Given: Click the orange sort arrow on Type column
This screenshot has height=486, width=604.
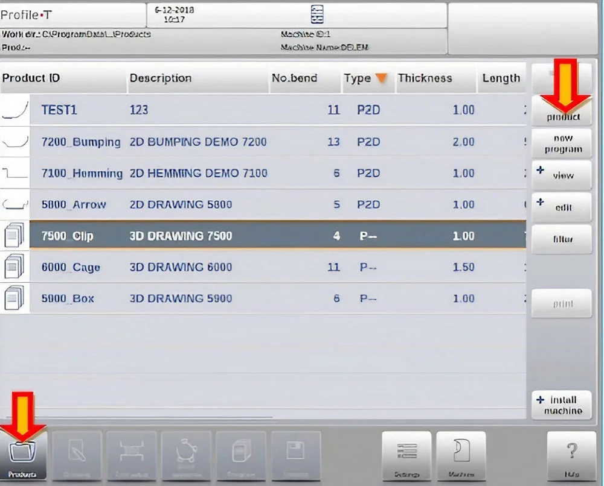Looking at the screenshot, I should pyautogui.click(x=381, y=78).
